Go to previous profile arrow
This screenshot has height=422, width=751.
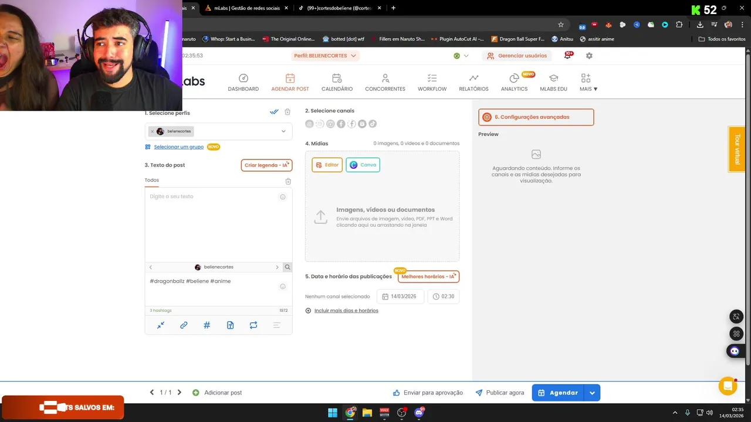[x=151, y=267]
